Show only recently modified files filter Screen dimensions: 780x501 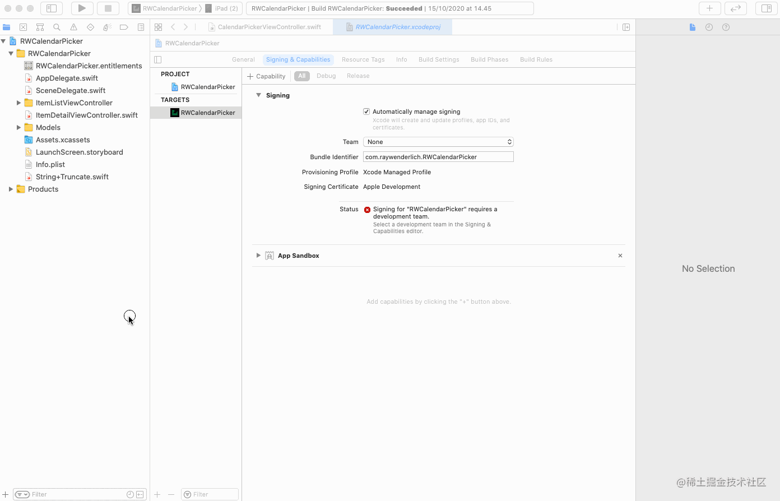click(x=130, y=494)
